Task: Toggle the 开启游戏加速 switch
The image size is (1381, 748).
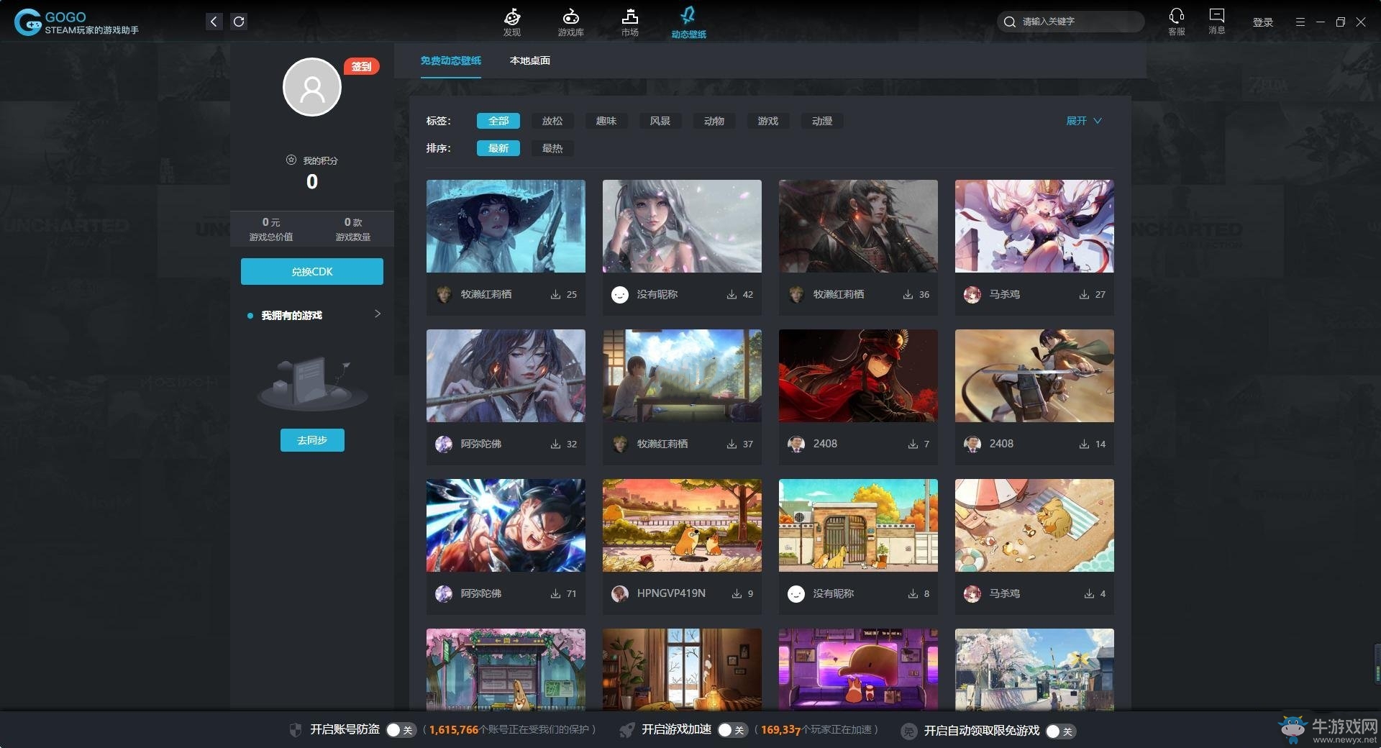Action: pos(732,730)
